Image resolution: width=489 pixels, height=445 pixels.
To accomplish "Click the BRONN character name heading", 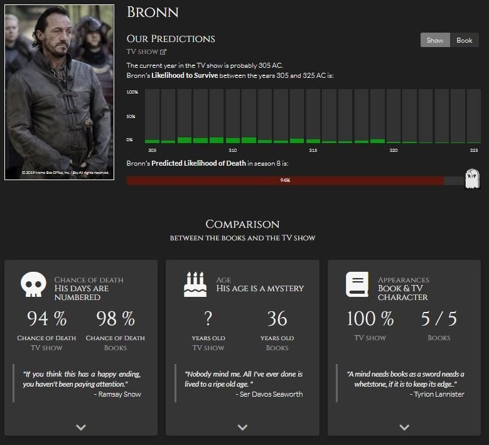I will point(153,13).
